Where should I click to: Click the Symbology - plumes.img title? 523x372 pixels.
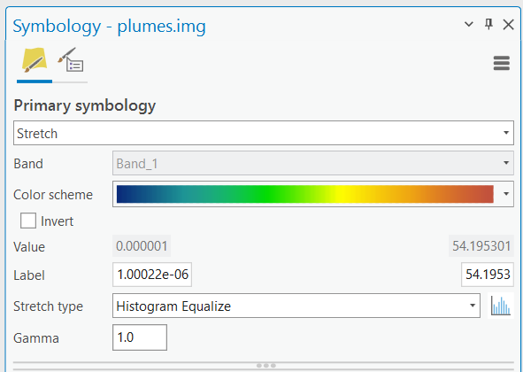click(109, 26)
